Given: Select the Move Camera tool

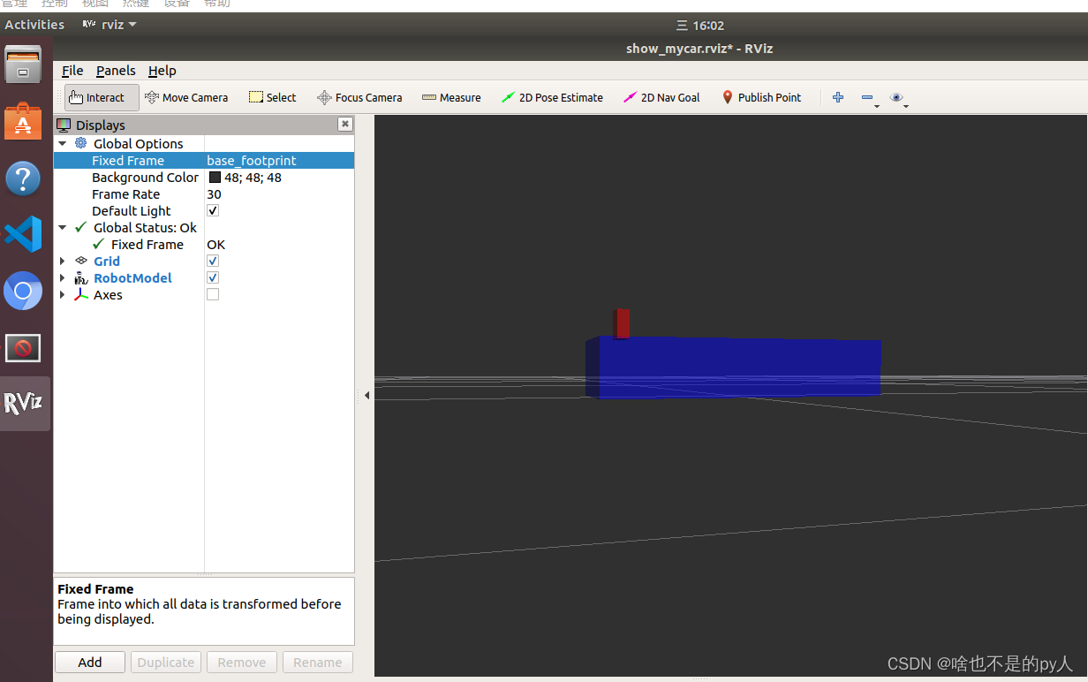Looking at the screenshot, I should [186, 97].
